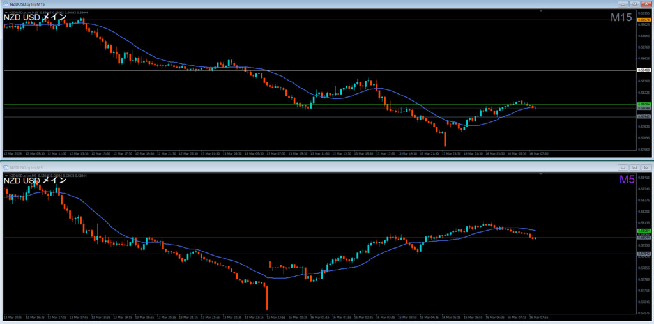Select the 'NZD USD メイン' label in M15 chart
The width and height of the screenshot is (654, 324).
[x=35, y=18]
